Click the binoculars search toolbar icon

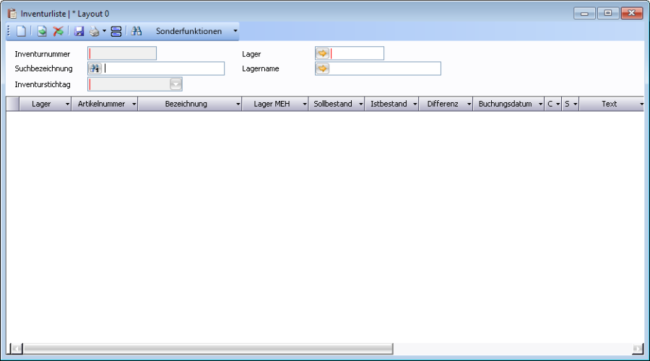click(x=136, y=32)
